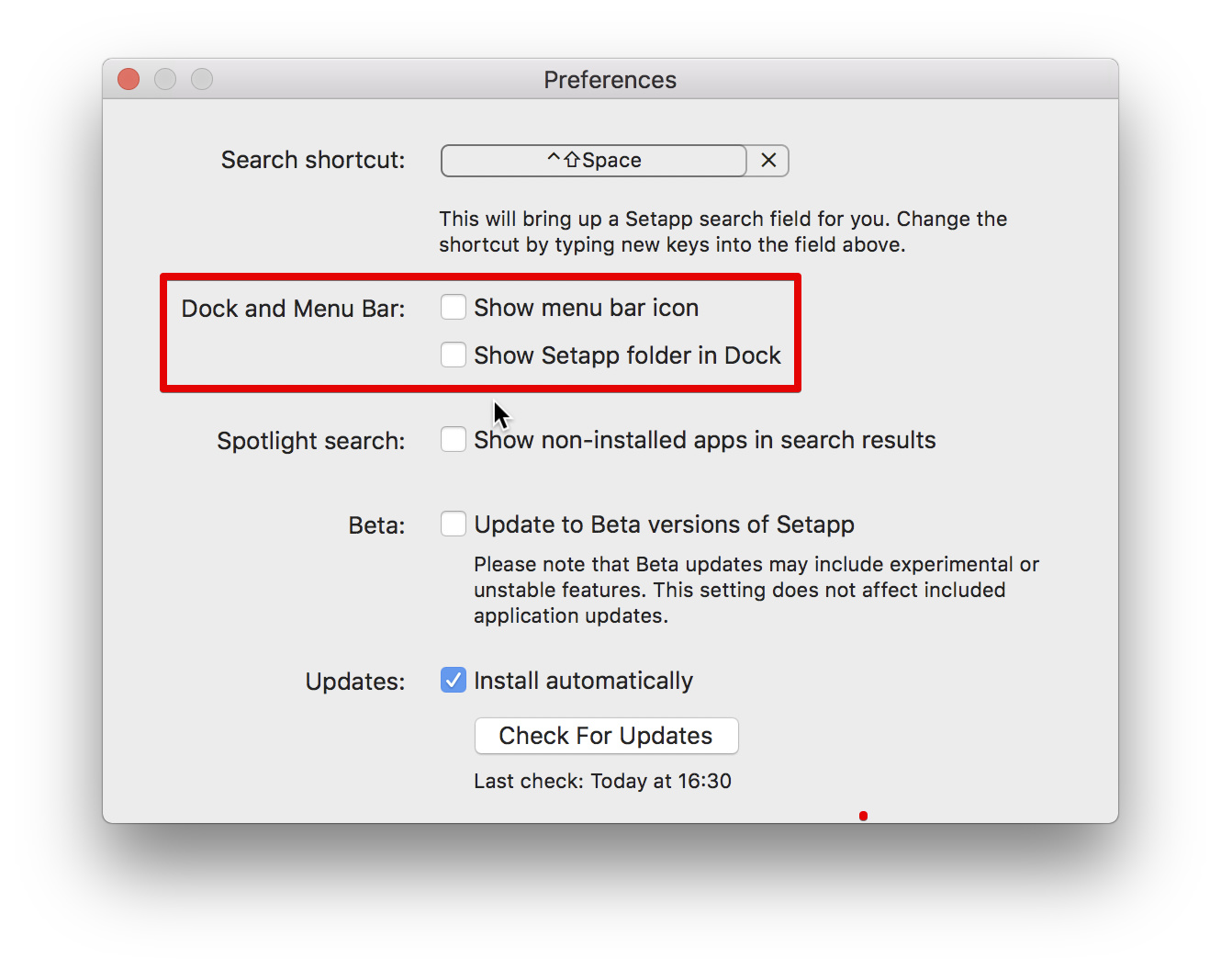1221x970 pixels.
Task: Click the "Spotlight search:" label
Action: [x=310, y=441]
